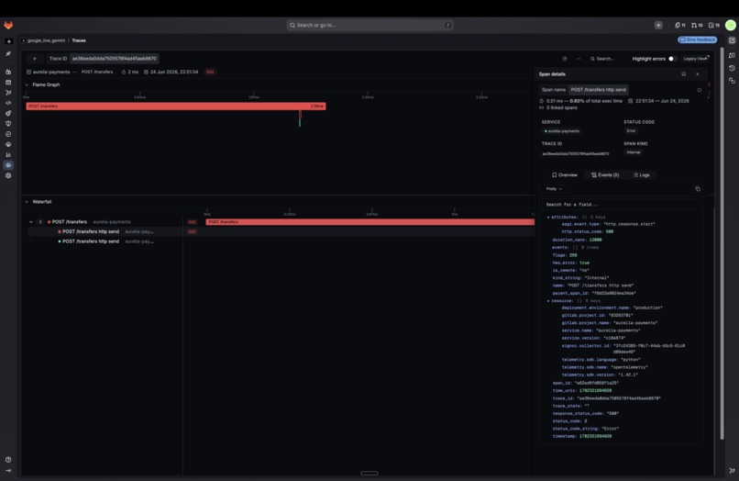
Task: Collapse the resource node in JSON
Action: [548, 301]
